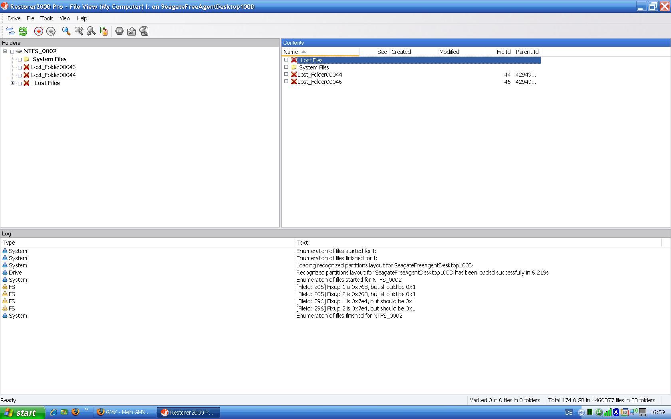Click the folder icon of System Files in Contents
The height and width of the screenshot is (419, 671).
click(x=294, y=67)
